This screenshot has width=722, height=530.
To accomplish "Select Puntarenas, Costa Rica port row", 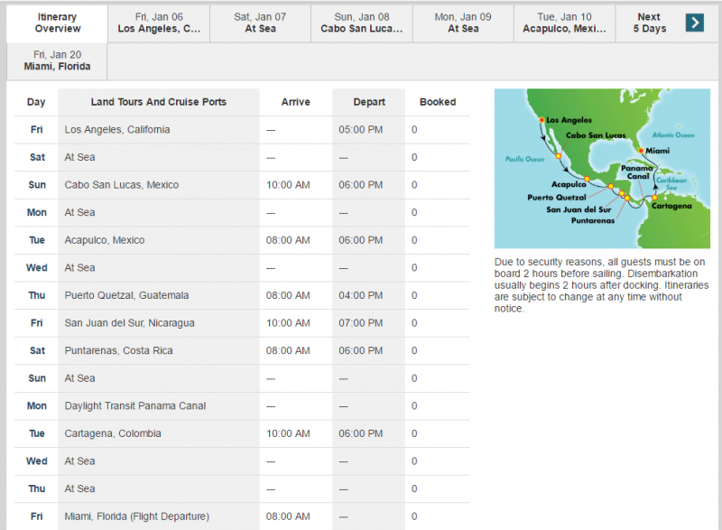I will coord(118,350).
